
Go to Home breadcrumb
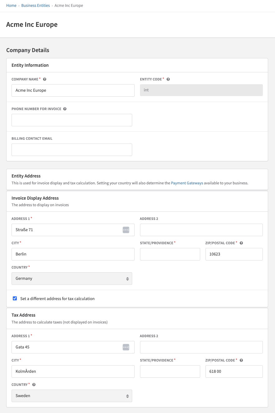(11, 6)
